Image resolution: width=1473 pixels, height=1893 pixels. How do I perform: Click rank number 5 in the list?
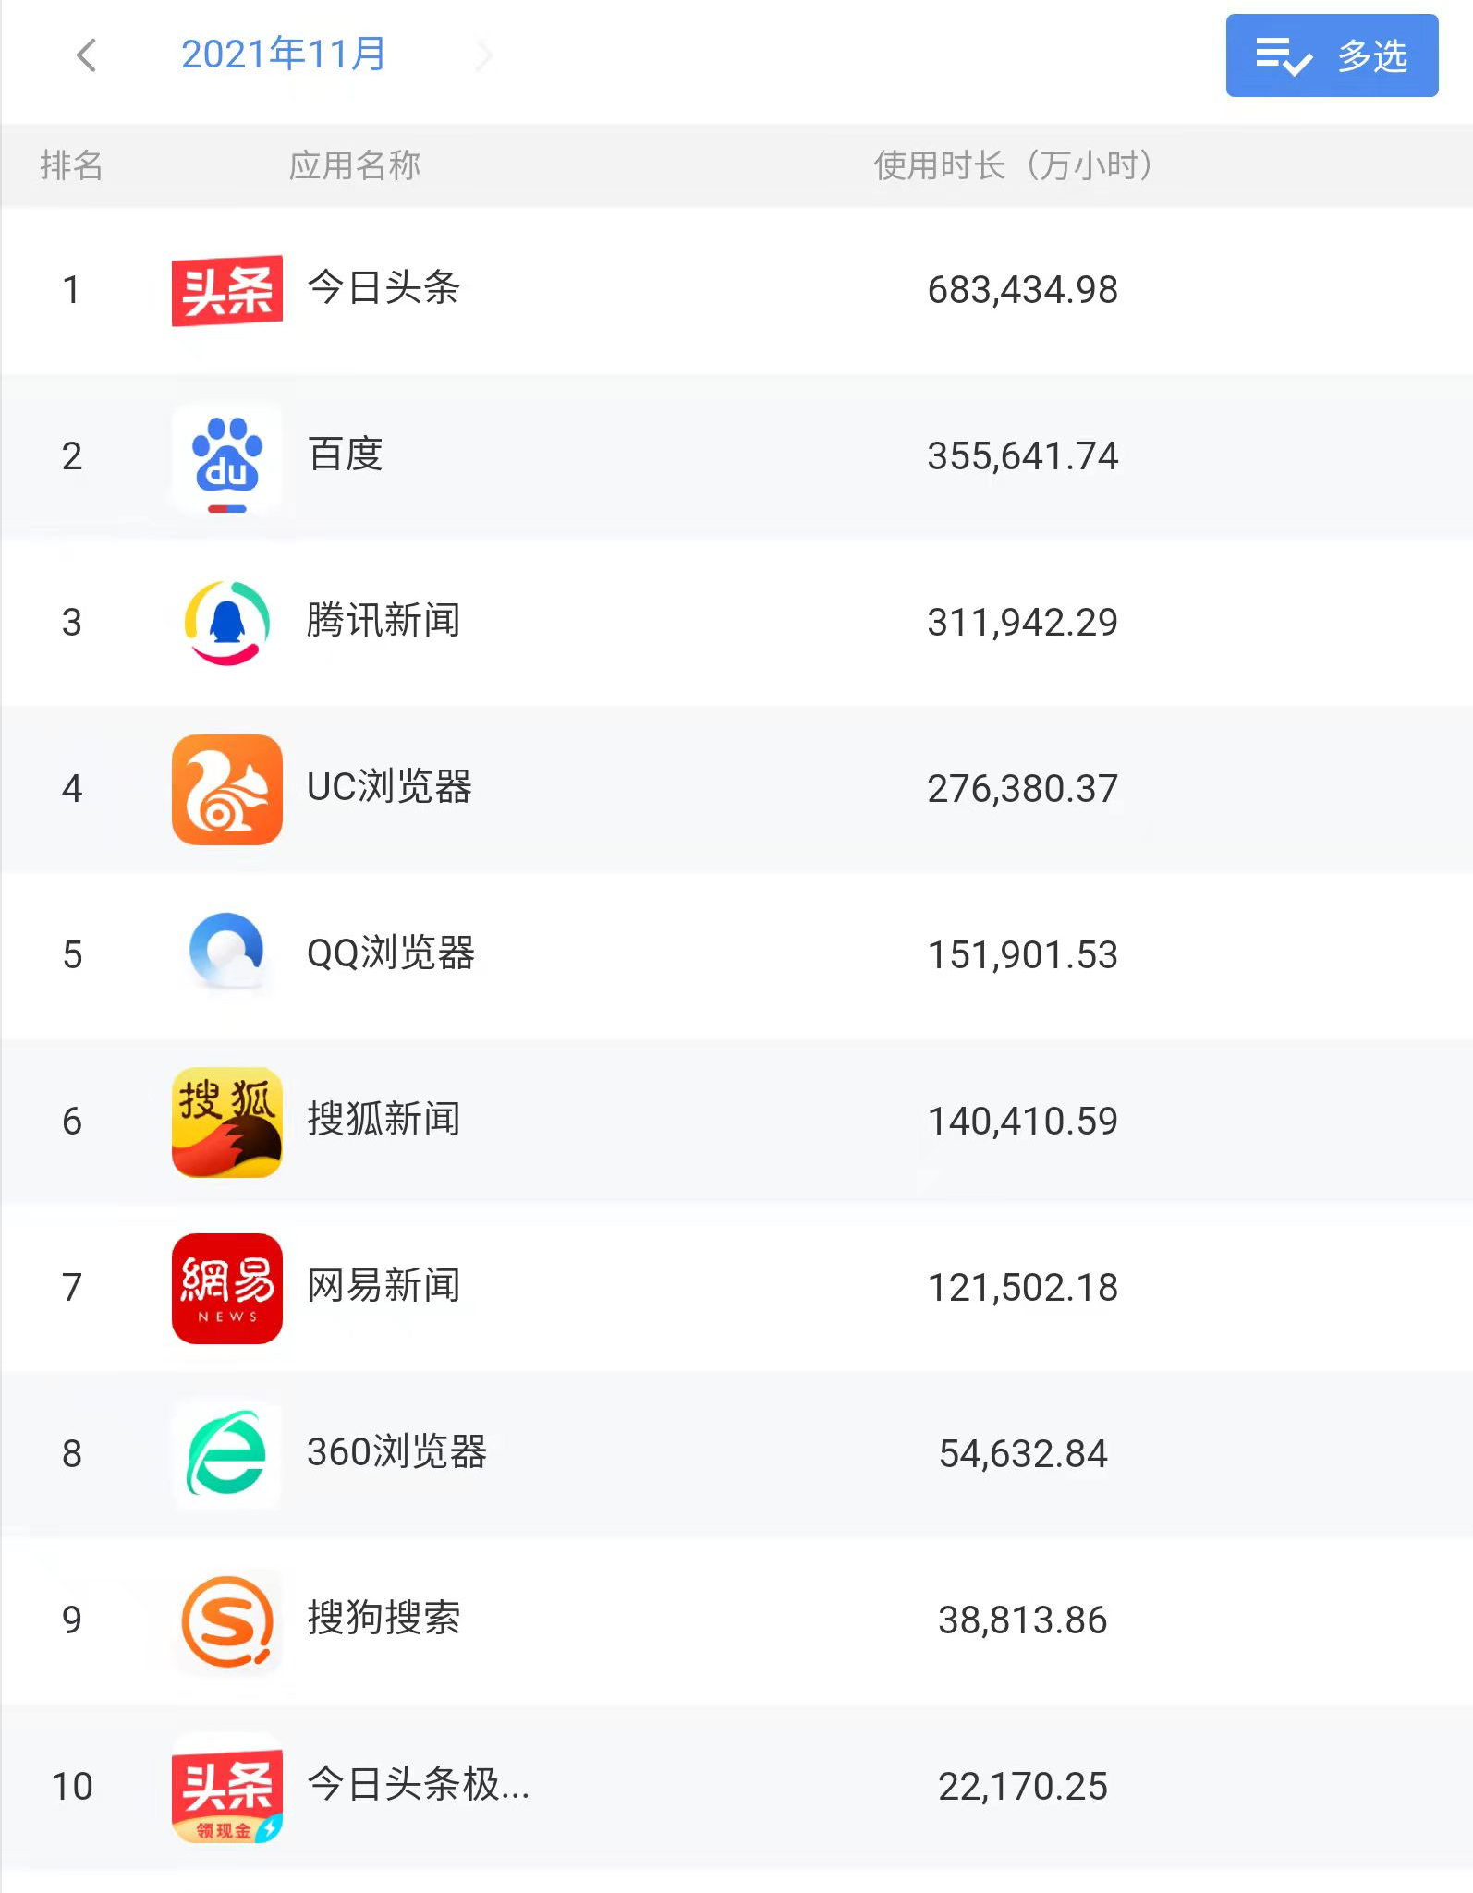tap(72, 955)
